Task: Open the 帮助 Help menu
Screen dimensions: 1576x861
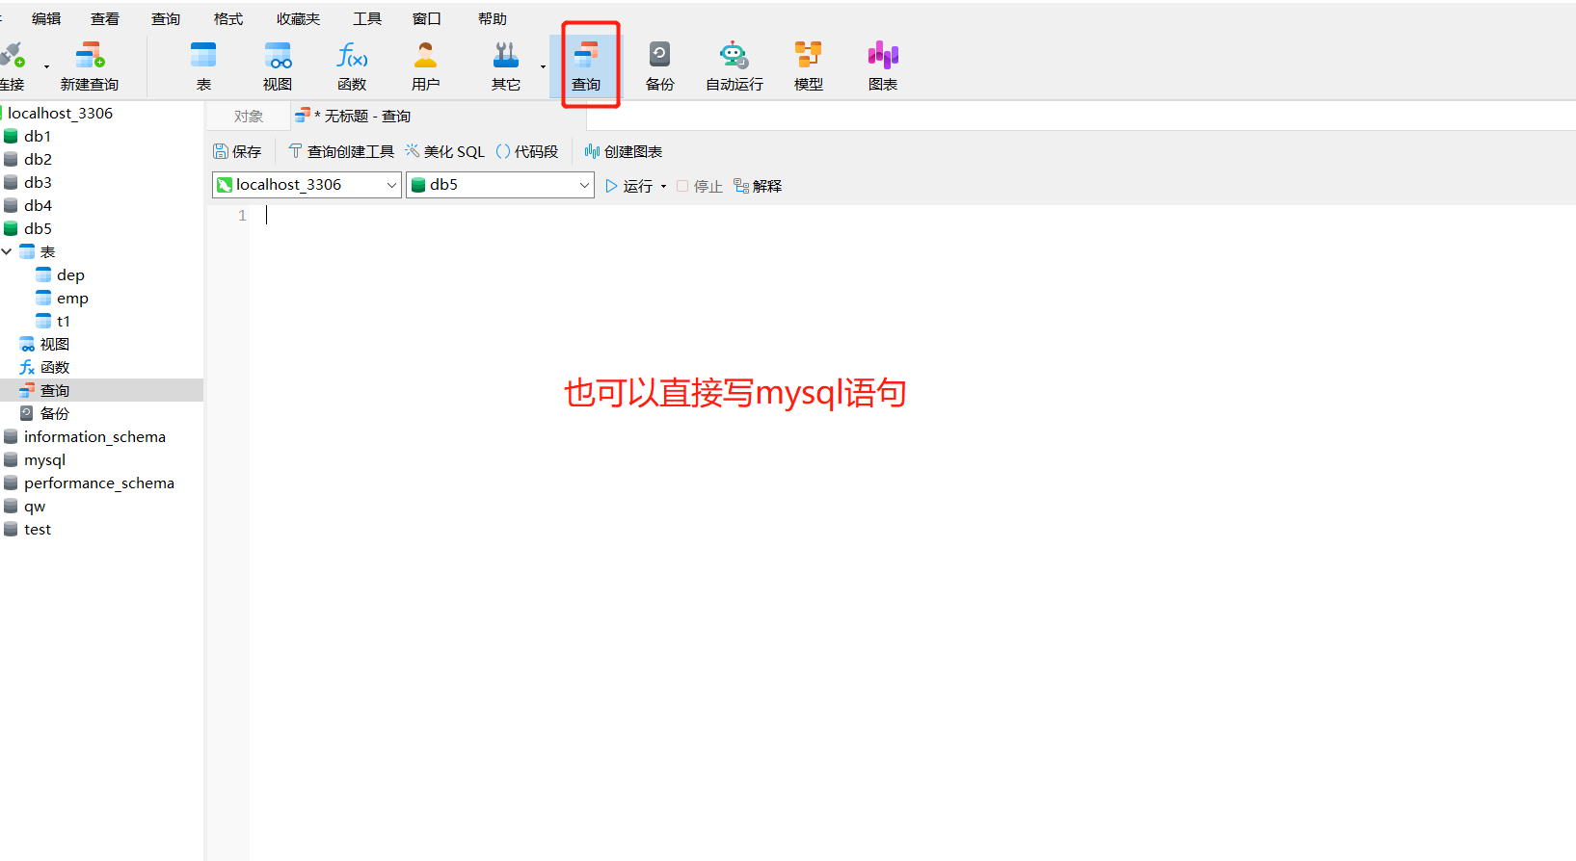Action: point(493,18)
